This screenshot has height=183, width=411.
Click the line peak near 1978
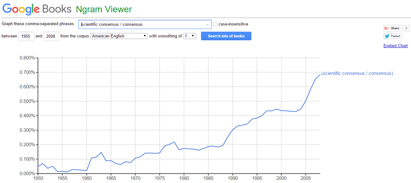[174, 142]
